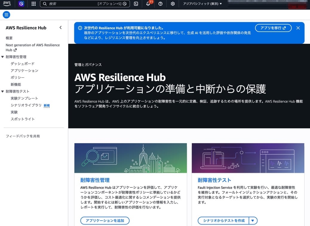Click シナリオからテストを作成 button

(x=224, y=220)
